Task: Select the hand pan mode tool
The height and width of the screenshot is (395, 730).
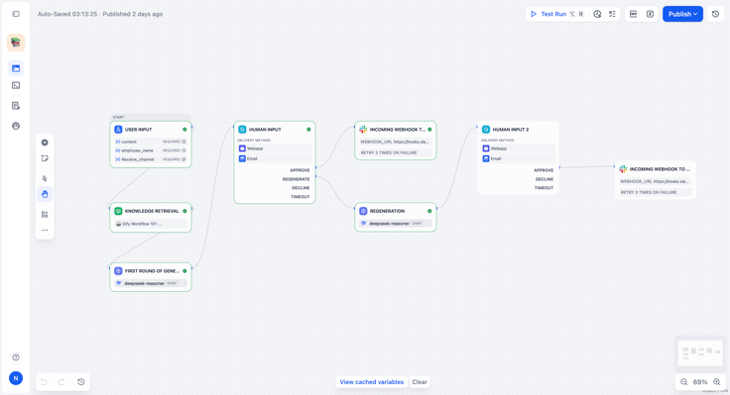Action: click(45, 194)
